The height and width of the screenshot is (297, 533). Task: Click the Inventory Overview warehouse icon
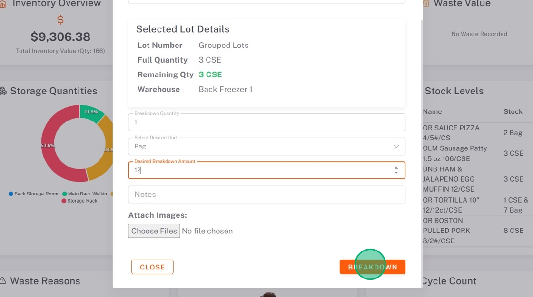pos(2,4)
